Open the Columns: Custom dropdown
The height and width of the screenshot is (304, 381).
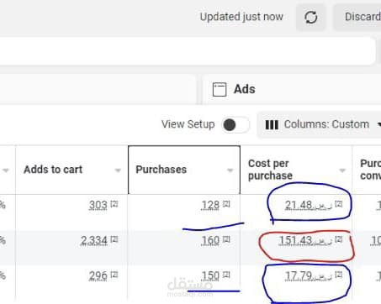click(x=320, y=124)
